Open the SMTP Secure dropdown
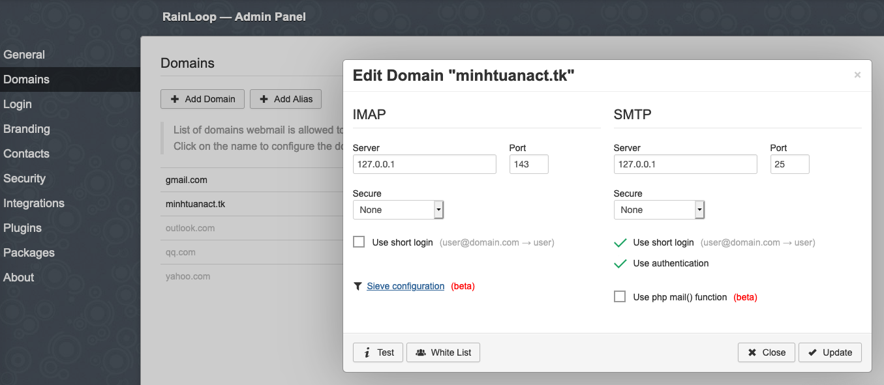Viewport: 884px width, 385px height. coord(659,210)
